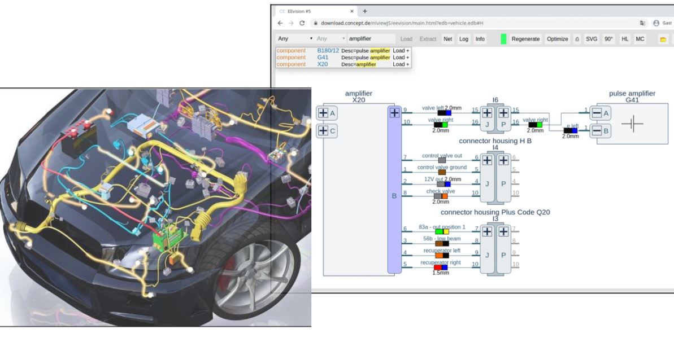Image resolution: width=674 pixels, height=342 pixels.
Task: Close the EEvision #5 tab
Action: [x=351, y=11]
